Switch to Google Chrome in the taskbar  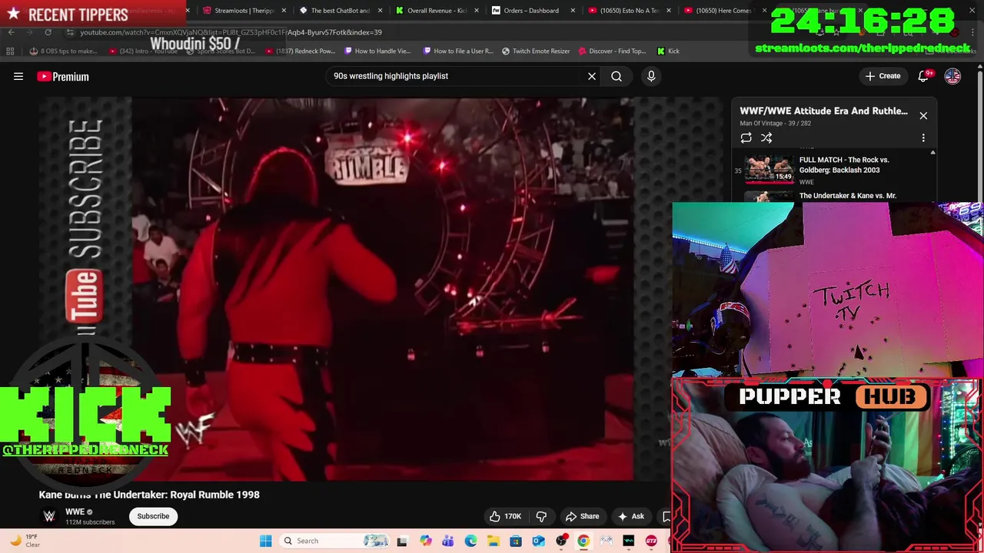583,541
